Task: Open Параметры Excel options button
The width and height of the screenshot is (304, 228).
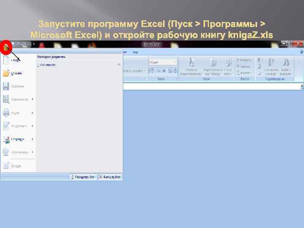Action: [x=83, y=177]
